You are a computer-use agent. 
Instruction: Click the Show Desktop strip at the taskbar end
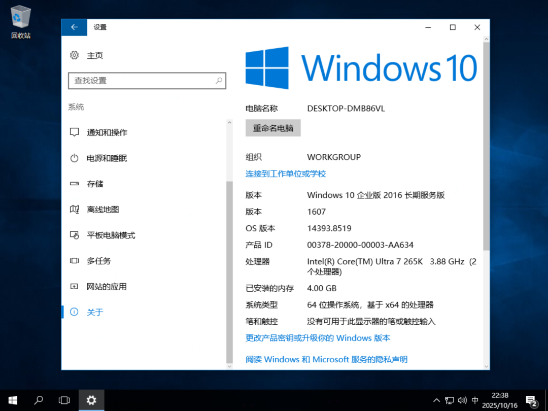[546, 400]
